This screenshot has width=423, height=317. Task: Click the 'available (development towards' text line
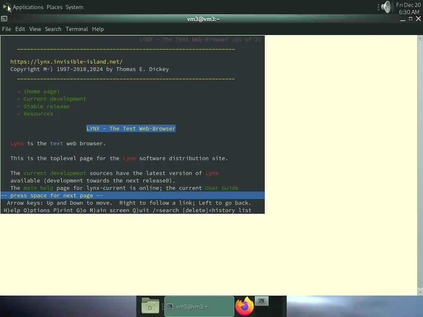[x=93, y=181]
